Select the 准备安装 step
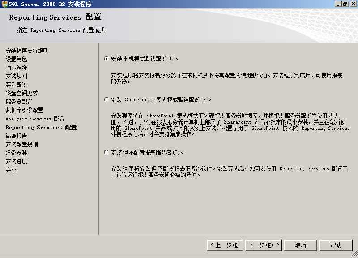The height and width of the screenshot is (258, 358). coord(16,153)
